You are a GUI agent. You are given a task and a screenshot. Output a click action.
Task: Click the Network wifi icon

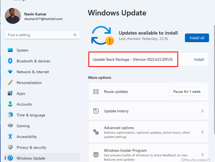tap(10, 72)
